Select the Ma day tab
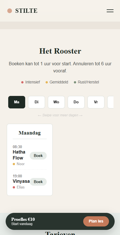The height and width of the screenshot is (235, 120). [17, 102]
